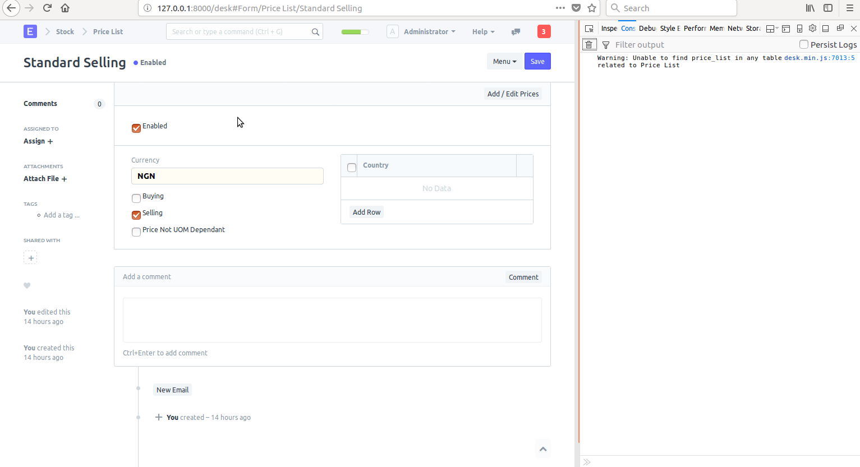The image size is (860, 467).
Task: Open notifications badge showing 3
Action: [x=544, y=31]
